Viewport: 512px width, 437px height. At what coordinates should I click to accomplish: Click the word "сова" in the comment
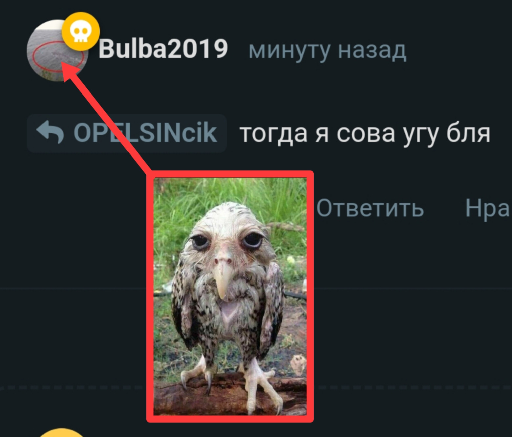tap(366, 133)
